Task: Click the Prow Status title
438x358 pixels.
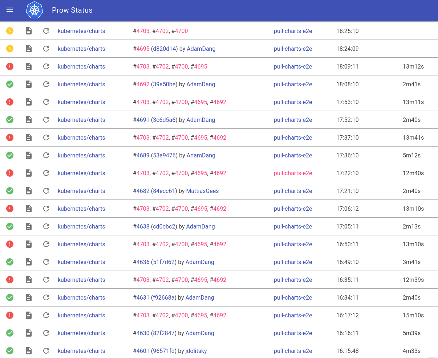Action: 72,10
